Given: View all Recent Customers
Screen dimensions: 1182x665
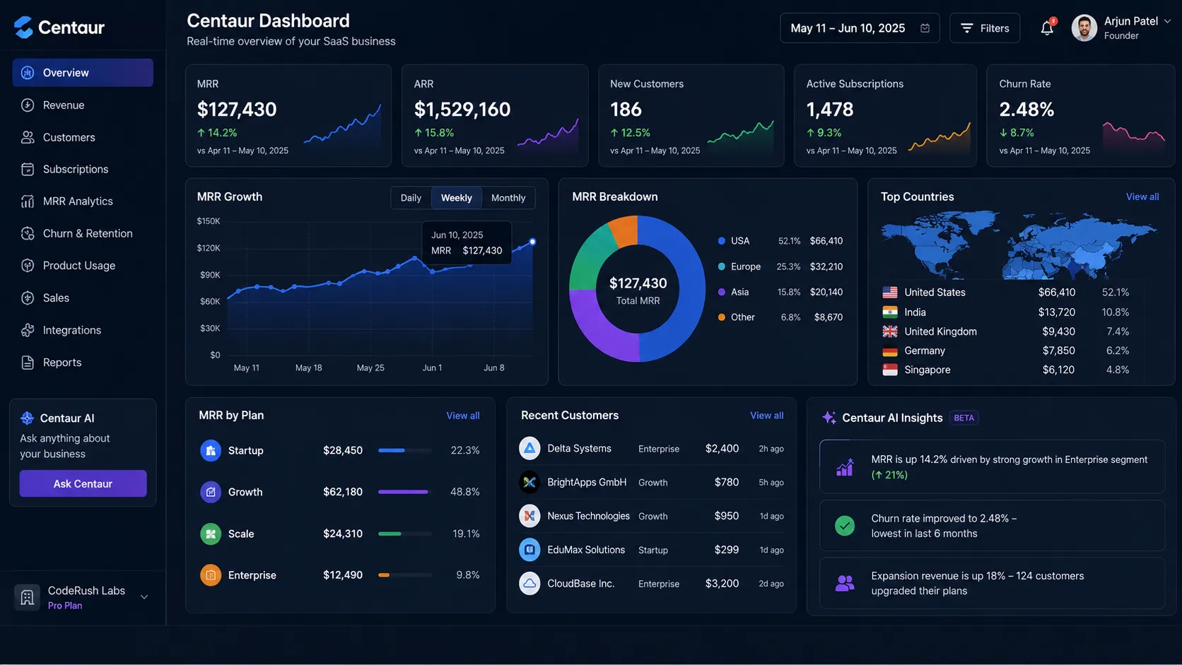Looking at the screenshot, I should coord(767,416).
